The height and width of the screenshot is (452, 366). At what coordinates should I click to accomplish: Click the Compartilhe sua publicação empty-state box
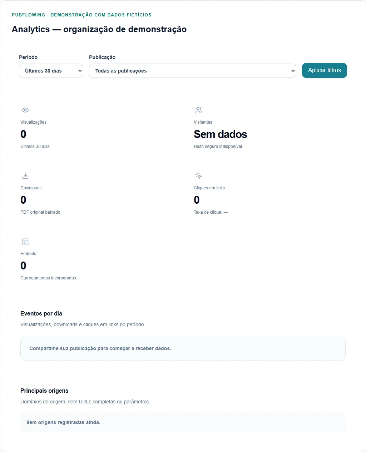click(x=183, y=348)
